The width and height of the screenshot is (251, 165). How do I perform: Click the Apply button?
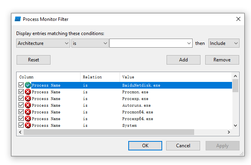[223, 146]
